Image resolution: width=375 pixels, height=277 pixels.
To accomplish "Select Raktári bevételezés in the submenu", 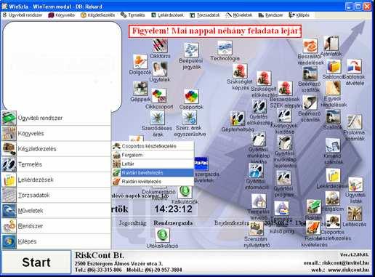I will click(153, 172).
